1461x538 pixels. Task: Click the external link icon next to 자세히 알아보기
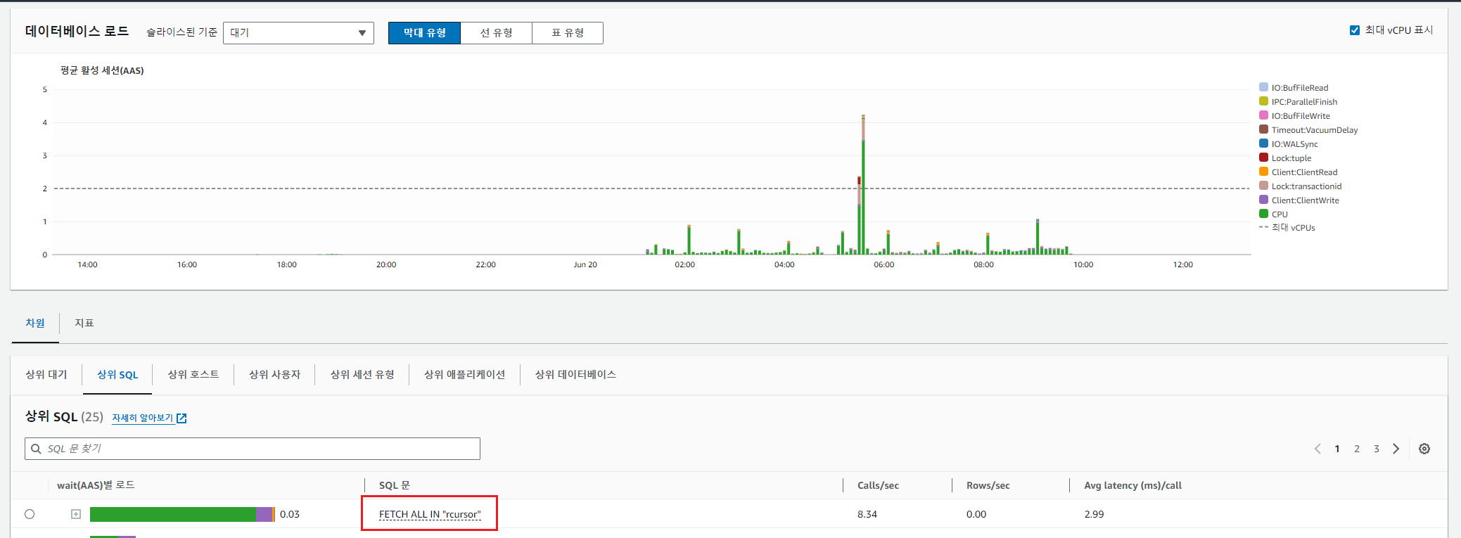coord(181,418)
